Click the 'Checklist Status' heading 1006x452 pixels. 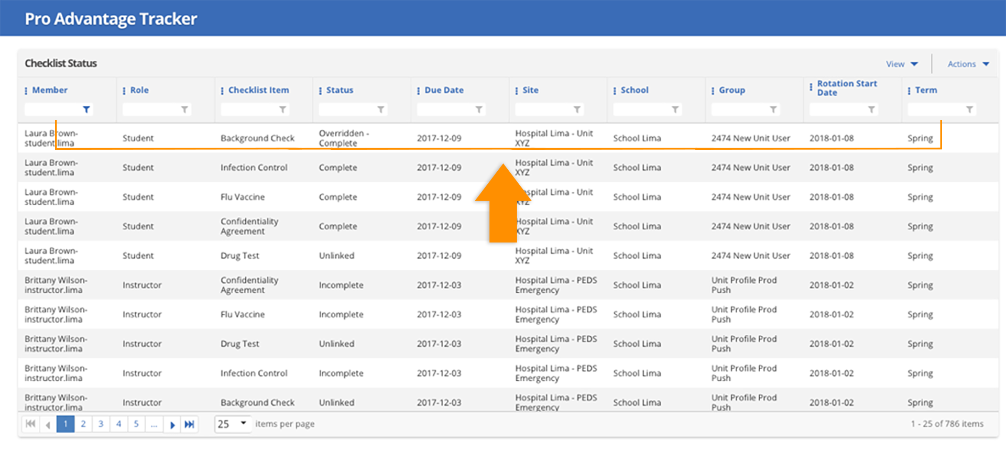pos(61,63)
